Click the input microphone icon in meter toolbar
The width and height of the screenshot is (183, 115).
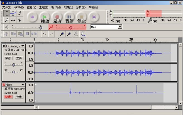pos(150,21)
